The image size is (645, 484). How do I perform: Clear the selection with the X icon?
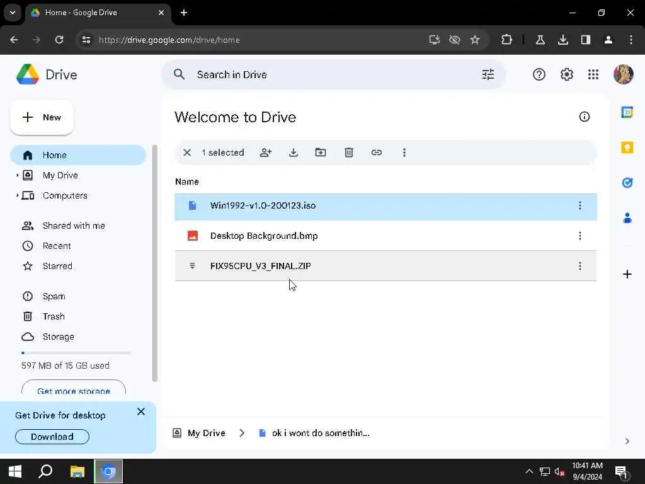point(186,153)
